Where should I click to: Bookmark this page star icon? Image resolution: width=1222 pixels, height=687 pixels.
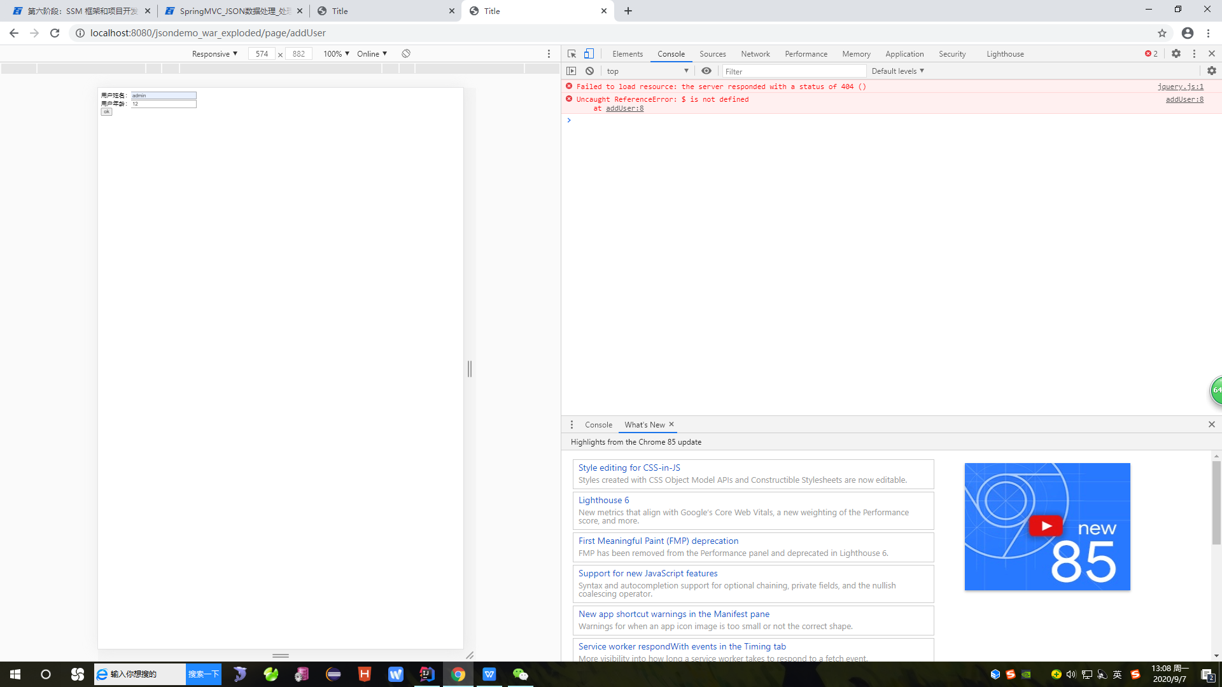[1162, 33]
